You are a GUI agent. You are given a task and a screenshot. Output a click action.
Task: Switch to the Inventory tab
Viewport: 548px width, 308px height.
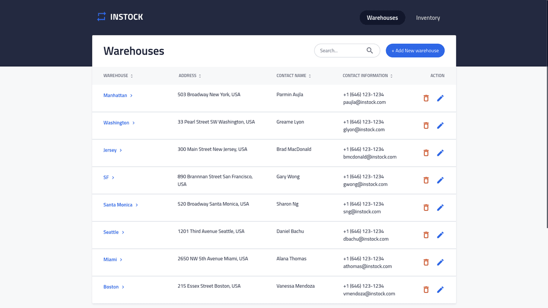point(428,17)
